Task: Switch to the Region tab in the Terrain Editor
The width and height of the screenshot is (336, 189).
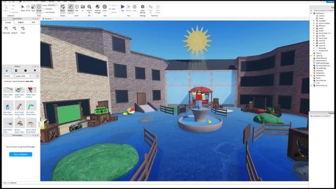Action: tap(21, 22)
